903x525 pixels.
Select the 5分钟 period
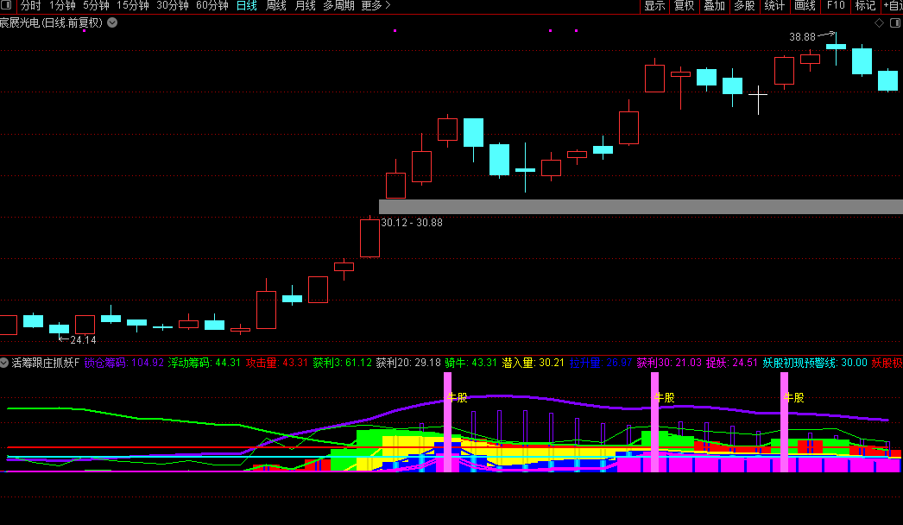[96, 6]
